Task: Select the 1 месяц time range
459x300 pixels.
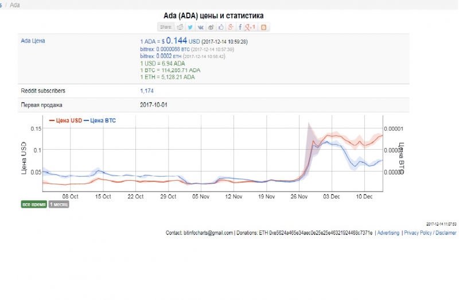Action: pyautogui.click(x=59, y=204)
